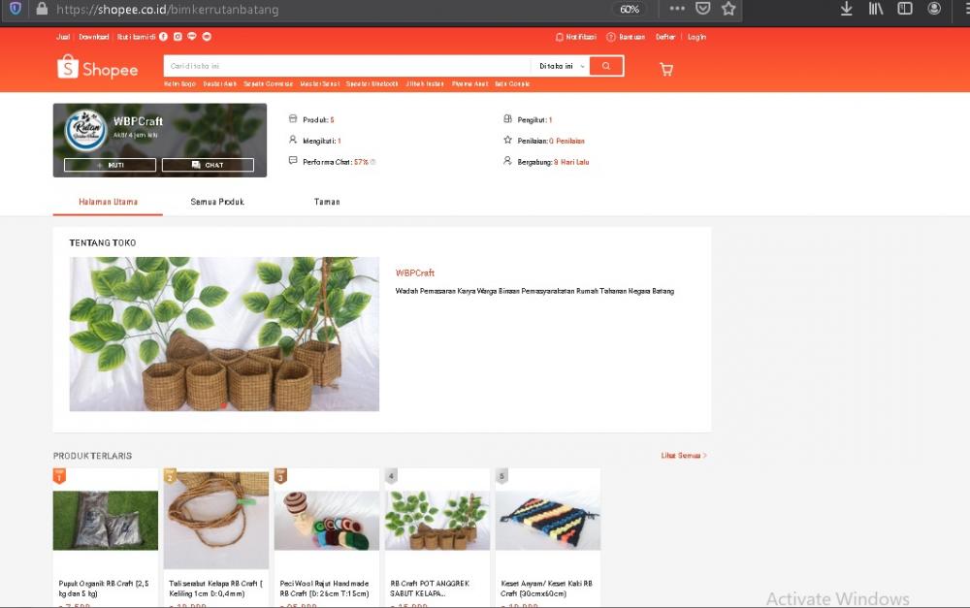Viewport: 970px width, 608px height.
Task: Click the CHAT button on shop profile
Action: (x=210, y=165)
